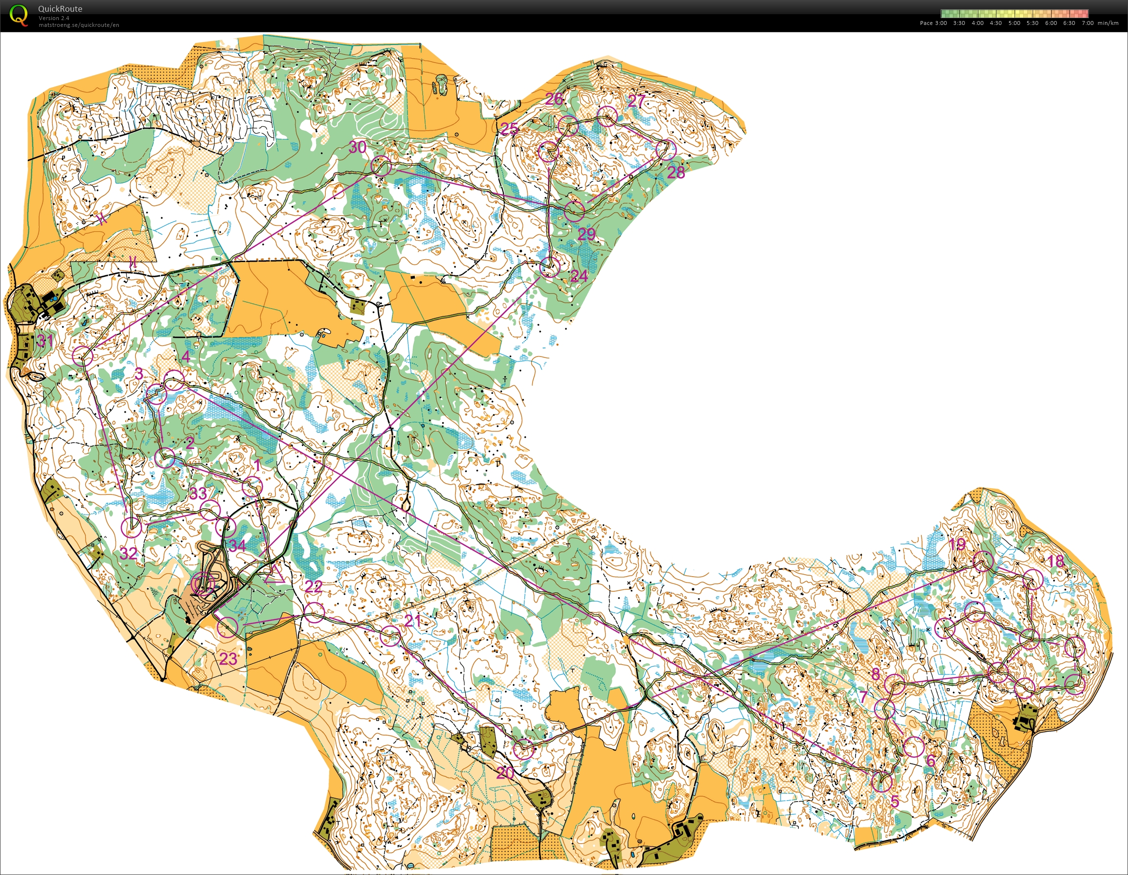The width and height of the screenshot is (1128, 875).
Task: Click control circle 19
Action: 983,561
